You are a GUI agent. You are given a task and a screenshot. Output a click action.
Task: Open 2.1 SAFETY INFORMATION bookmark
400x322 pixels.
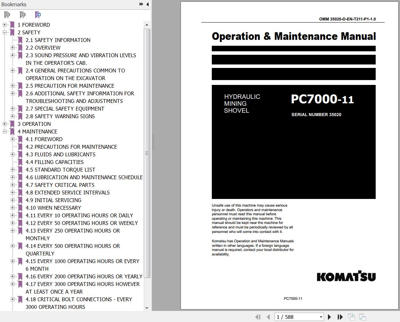[x=58, y=40]
